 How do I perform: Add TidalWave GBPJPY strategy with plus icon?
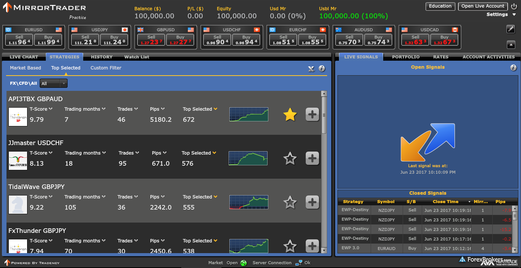point(312,202)
